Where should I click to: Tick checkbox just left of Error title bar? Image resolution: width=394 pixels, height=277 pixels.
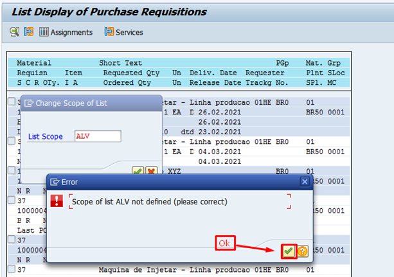pyautogui.click(x=12, y=171)
